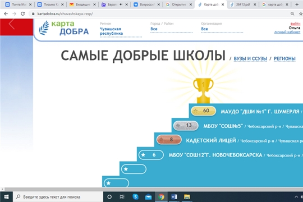
Task: Open МБОУ "СОШ№5" school entry
Action: [223, 126]
